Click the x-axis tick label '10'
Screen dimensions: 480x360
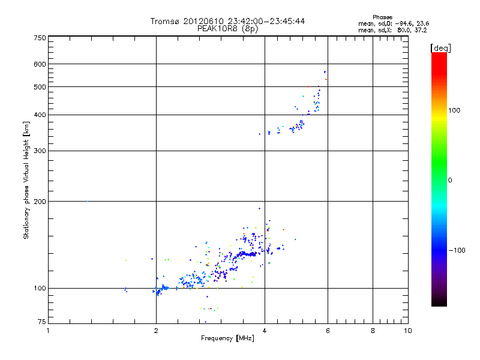click(x=408, y=331)
